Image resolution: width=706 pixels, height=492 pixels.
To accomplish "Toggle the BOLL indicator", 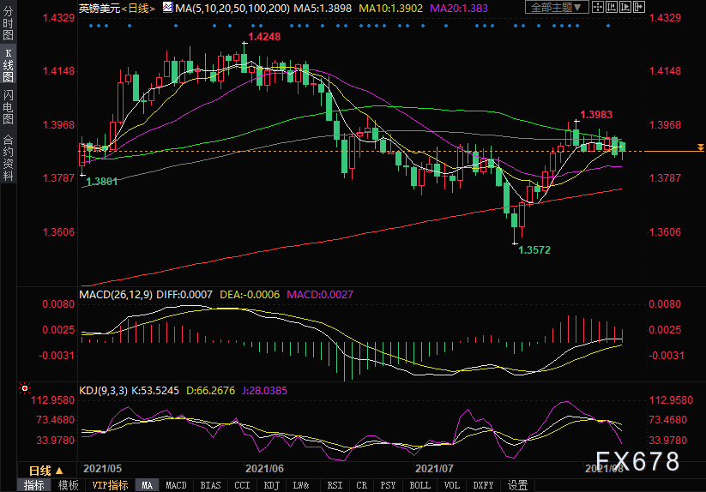I will 419,485.
